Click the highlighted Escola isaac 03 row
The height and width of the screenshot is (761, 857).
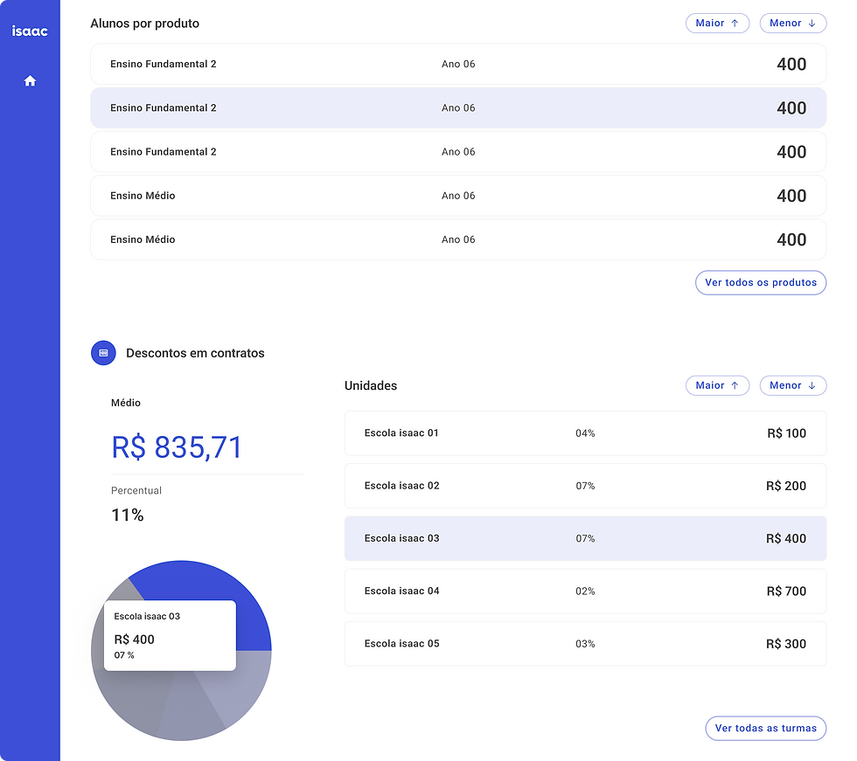click(585, 538)
